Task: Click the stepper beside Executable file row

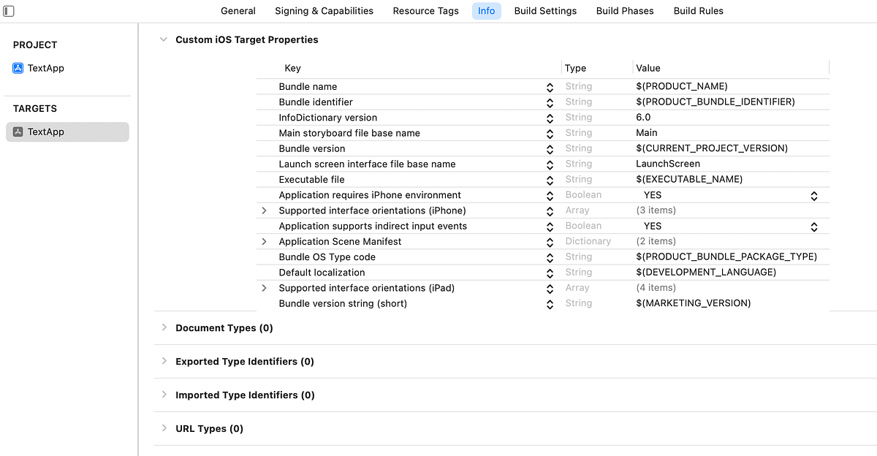Action: pyautogui.click(x=550, y=180)
